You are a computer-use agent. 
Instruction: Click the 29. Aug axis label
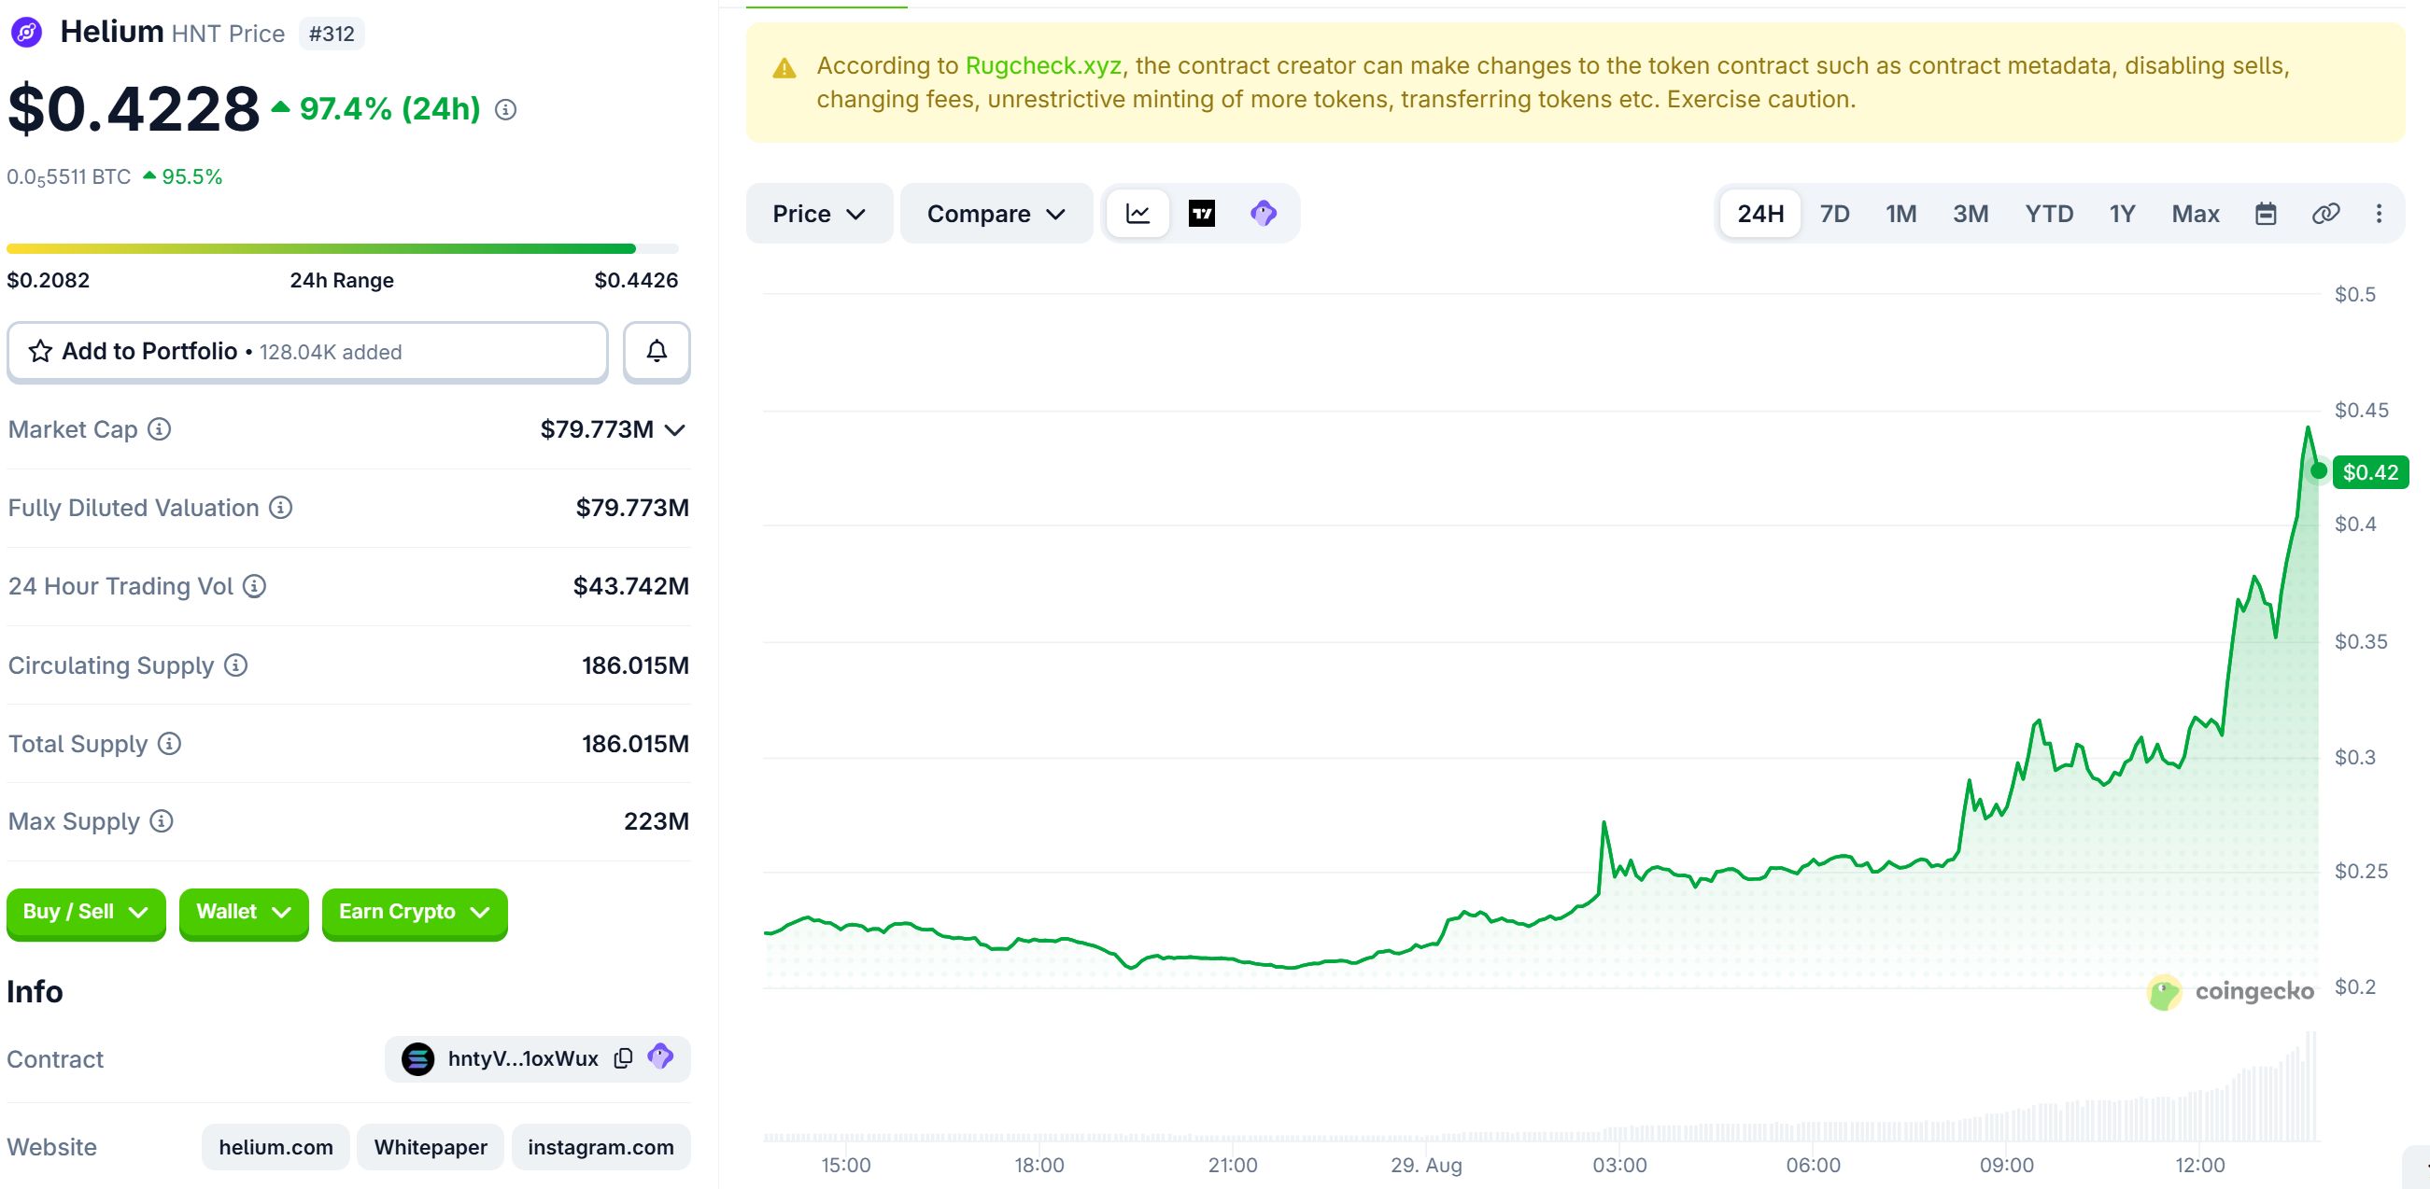click(x=1426, y=1166)
